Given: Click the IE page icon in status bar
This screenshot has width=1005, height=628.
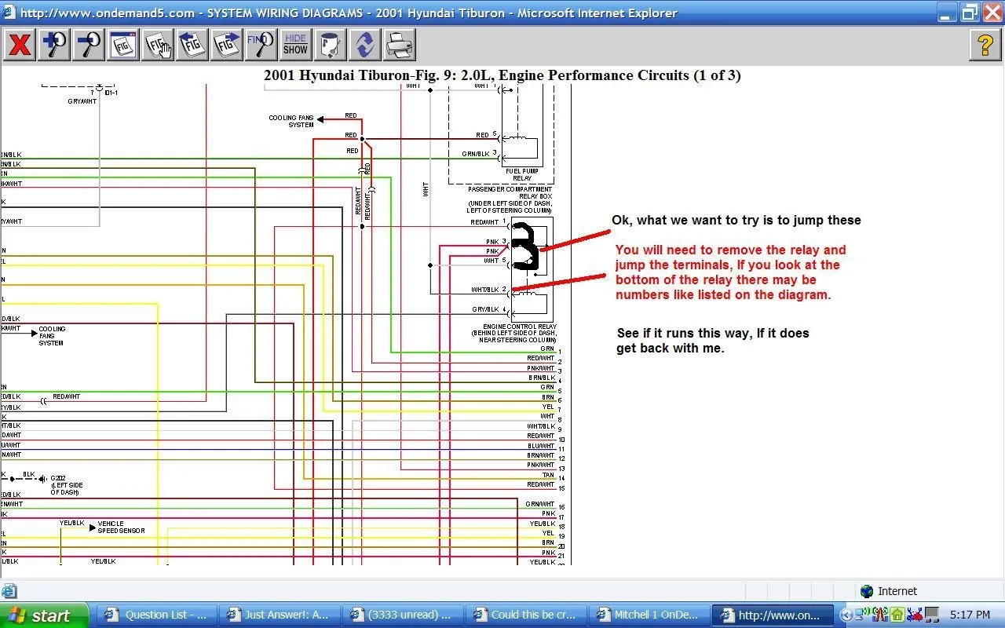Looking at the screenshot, I should [x=9, y=591].
